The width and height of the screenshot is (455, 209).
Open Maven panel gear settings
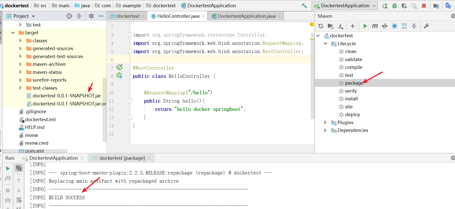(452, 16)
